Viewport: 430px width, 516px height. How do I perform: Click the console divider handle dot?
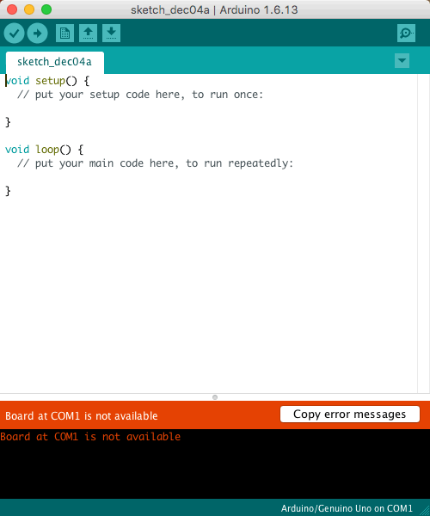tap(215, 397)
